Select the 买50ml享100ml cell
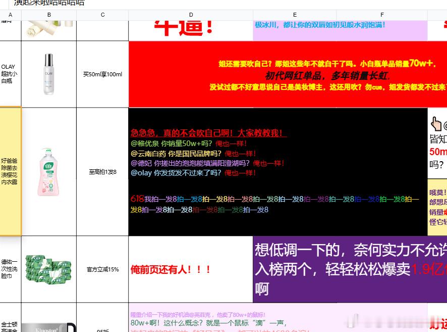Image resolution: width=447 pixels, height=332 pixels. coord(102,74)
